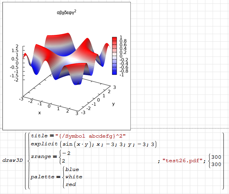Click the blue palette entry
The width and height of the screenshot is (229, 194).
[x=72, y=169]
